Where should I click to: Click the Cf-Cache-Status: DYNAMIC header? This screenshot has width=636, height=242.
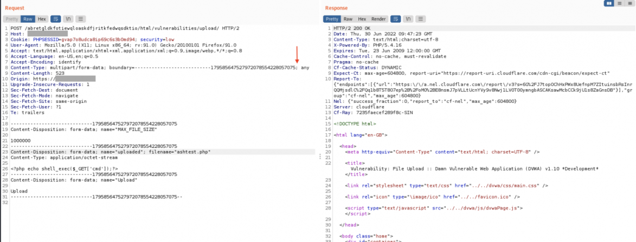368,68
